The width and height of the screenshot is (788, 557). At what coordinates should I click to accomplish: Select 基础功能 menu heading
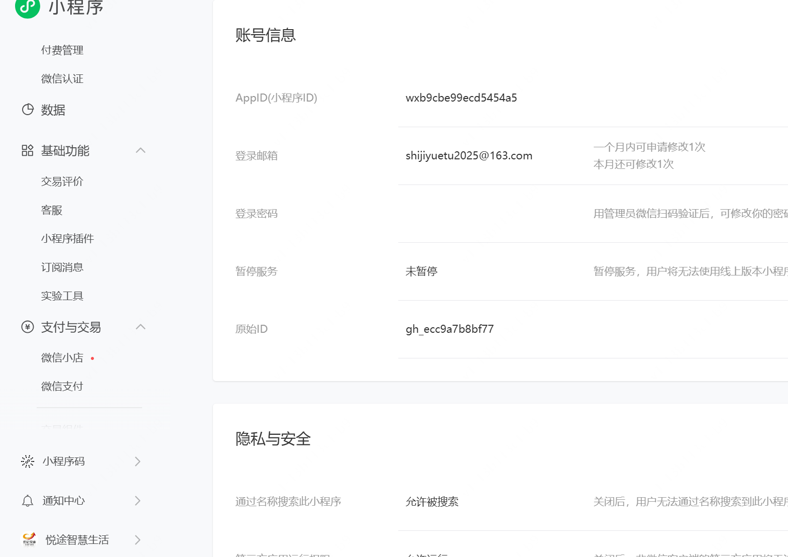(x=65, y=150)
